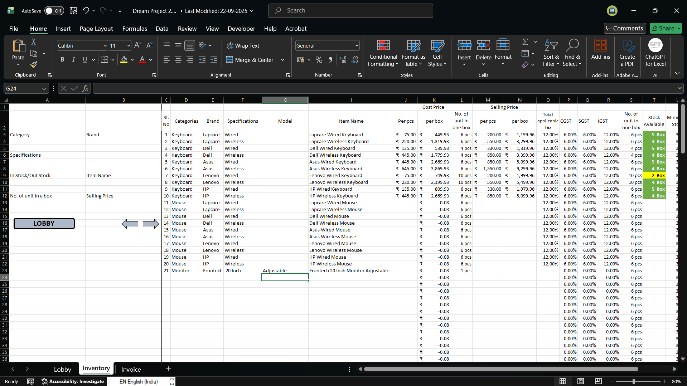Switch to the Developer ribbon tab
The width and height of the screenshot is (687, 386).
coord(241,29)
